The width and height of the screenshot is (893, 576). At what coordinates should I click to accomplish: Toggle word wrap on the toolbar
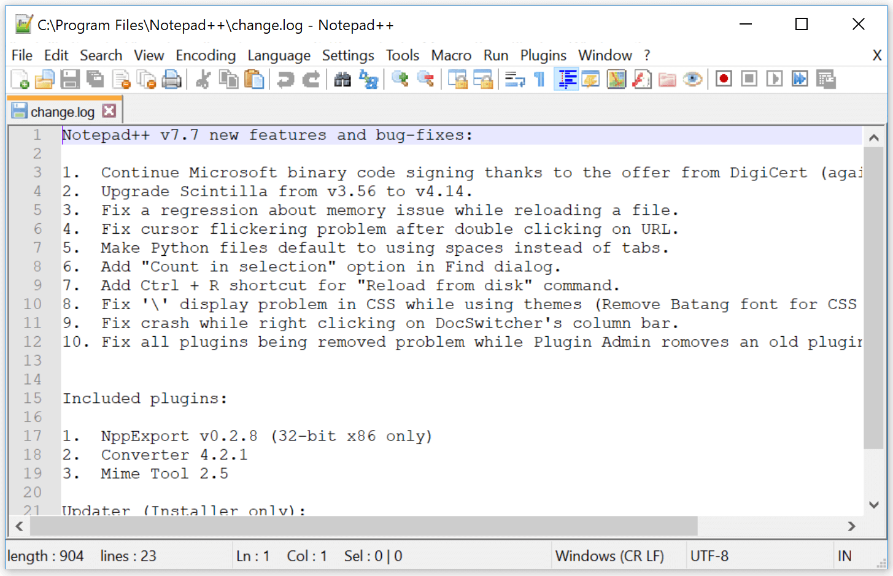515,79
